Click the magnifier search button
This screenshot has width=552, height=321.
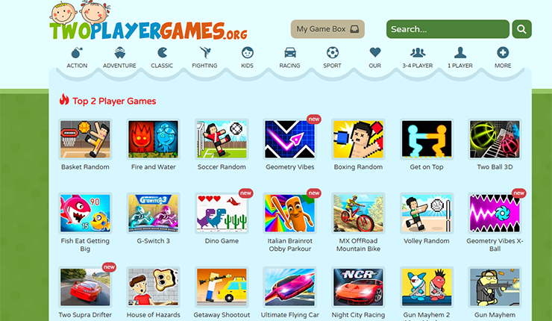pyautogui.click(x=521, y=29)
